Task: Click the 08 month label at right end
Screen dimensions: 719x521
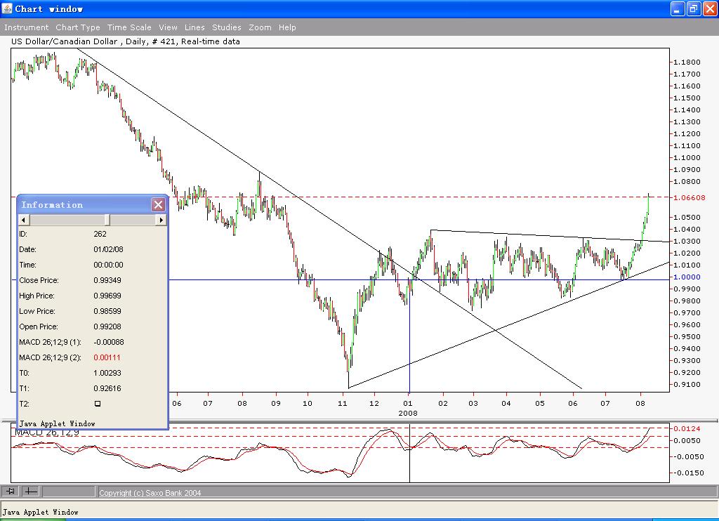Action: pos(640,404)
